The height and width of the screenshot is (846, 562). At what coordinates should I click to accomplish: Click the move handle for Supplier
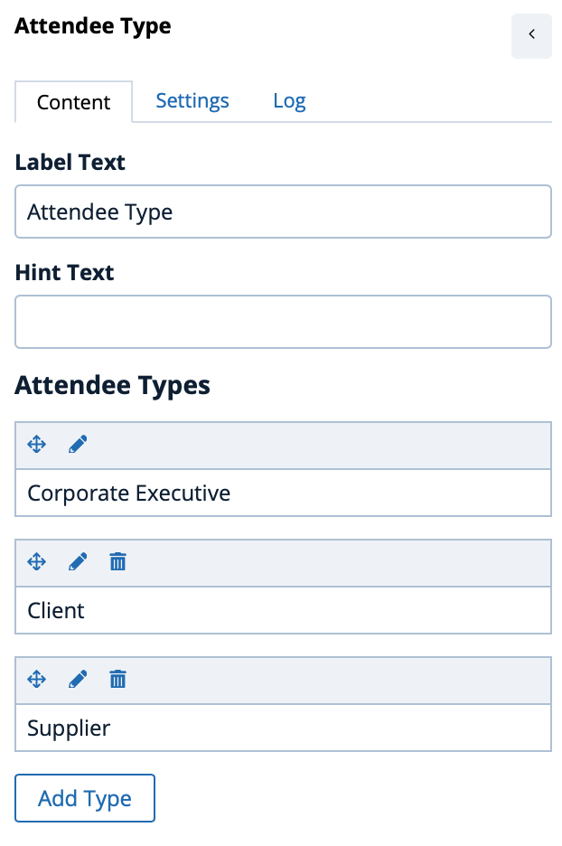pos(36,679)
